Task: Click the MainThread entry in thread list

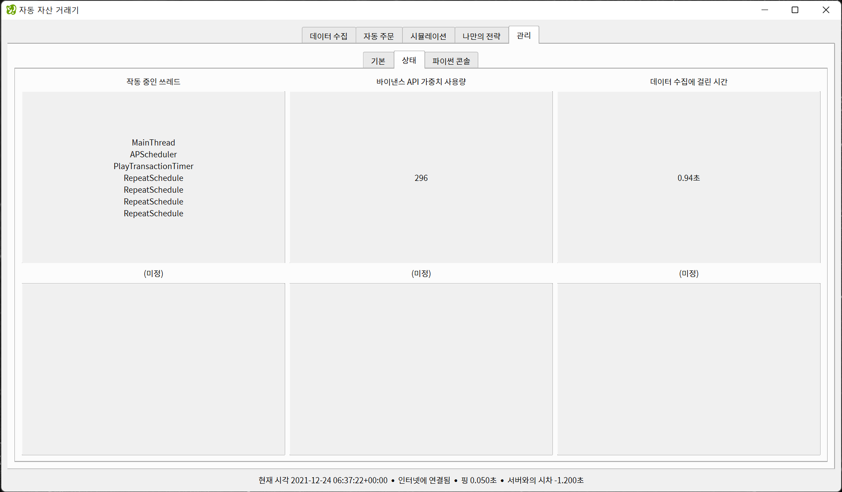Action: click(153, 142)
